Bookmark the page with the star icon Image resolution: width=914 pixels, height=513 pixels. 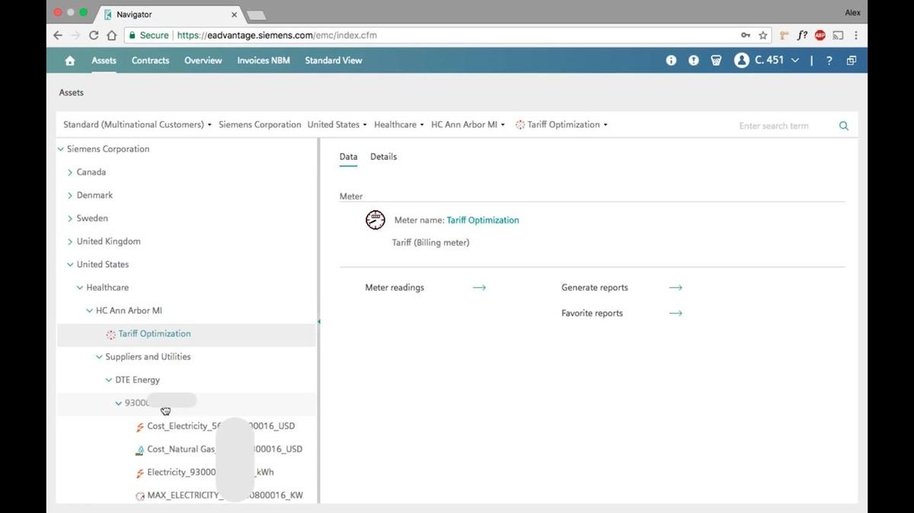coord(762,35)
